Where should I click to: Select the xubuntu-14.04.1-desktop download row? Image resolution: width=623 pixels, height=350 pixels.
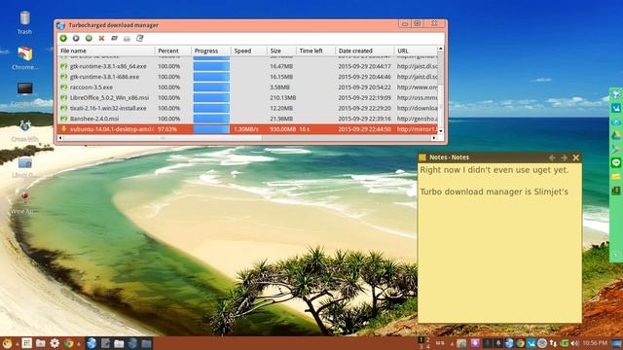click(x=247, y=129)
